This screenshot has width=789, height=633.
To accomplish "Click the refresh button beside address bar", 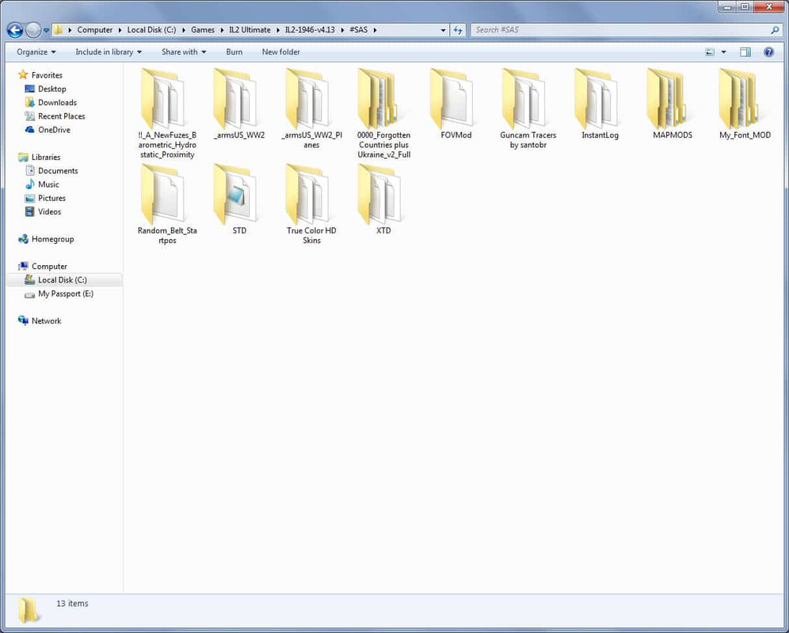I will (x=457, y=30).
